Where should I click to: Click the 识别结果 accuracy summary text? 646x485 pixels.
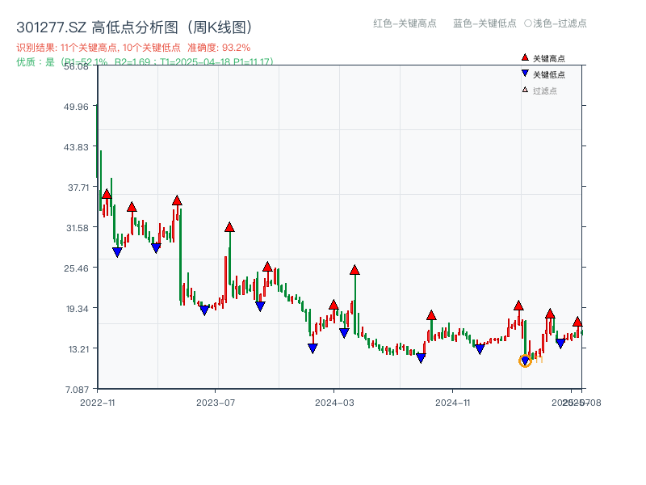(132, 47)
